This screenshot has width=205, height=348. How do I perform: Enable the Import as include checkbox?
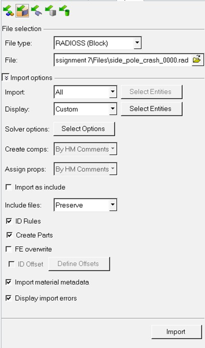(x=9, y=187)
